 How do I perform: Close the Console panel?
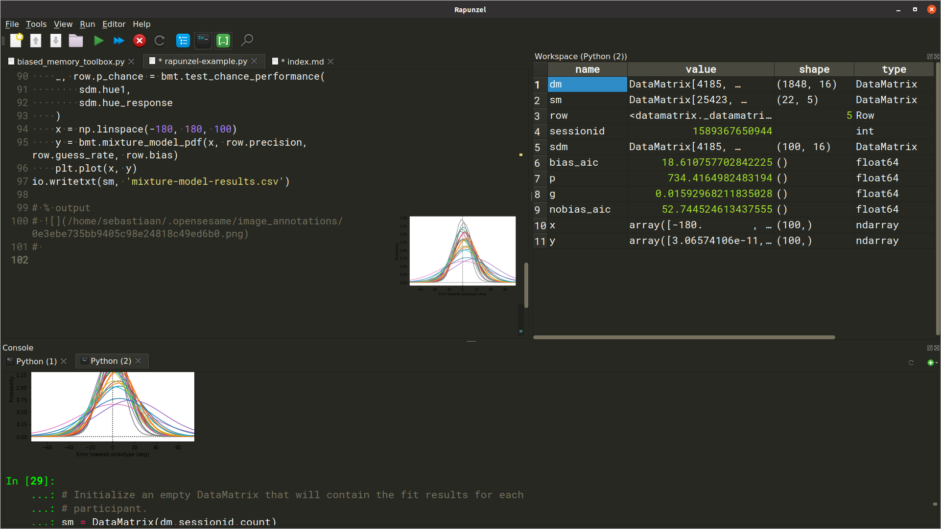[x=937, y=348]
